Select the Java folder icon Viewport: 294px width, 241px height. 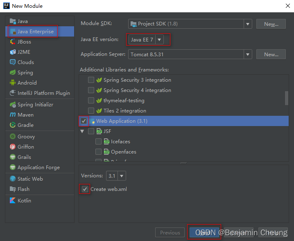(13, 21)
